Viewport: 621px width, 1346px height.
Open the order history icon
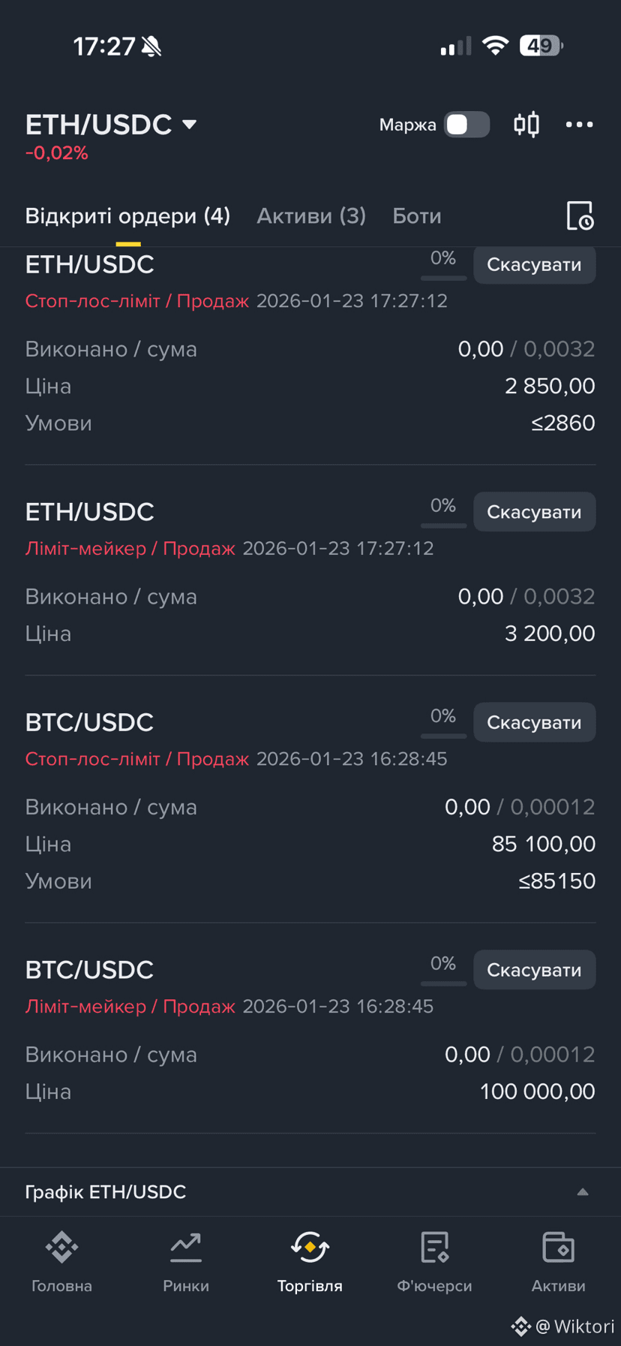tap(580, 216)
